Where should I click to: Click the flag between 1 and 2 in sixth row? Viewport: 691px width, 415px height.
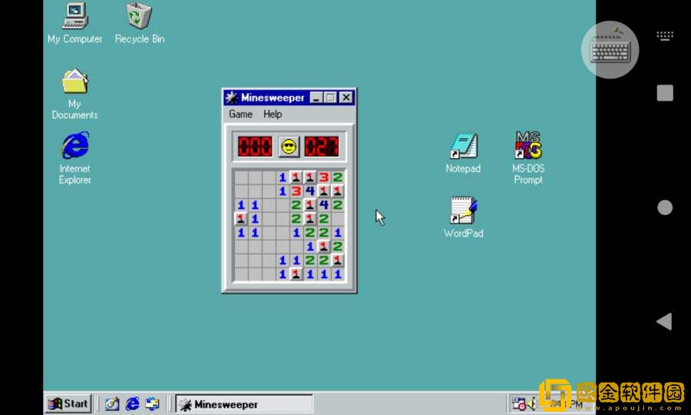(323, 246)
